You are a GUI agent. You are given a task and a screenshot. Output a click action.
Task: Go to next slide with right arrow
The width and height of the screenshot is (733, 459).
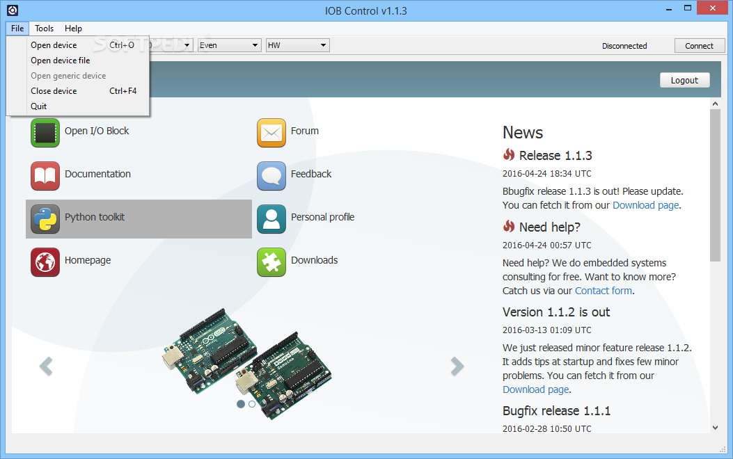[x=457, y=366]
